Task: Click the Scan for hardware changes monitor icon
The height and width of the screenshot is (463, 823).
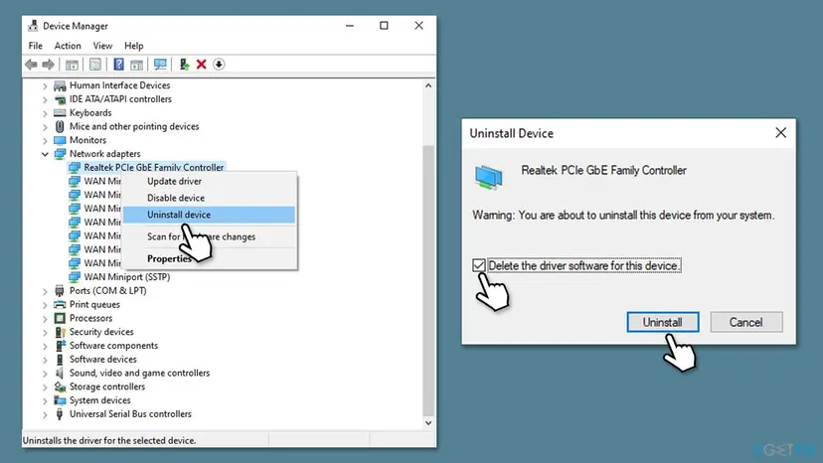Action: 160,65
